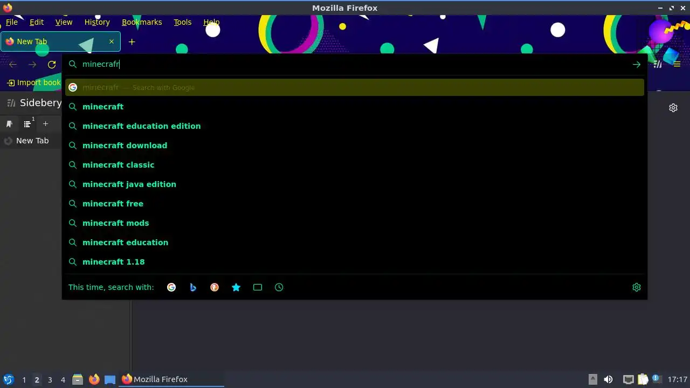The image size is (690, 388).
Task: Choose suggestion 'minecraft education'
Action: [x=355, y=242]
